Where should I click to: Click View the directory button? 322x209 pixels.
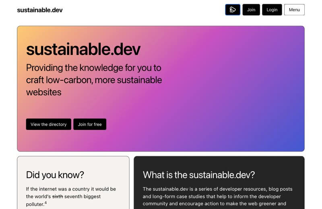[49, 124]
